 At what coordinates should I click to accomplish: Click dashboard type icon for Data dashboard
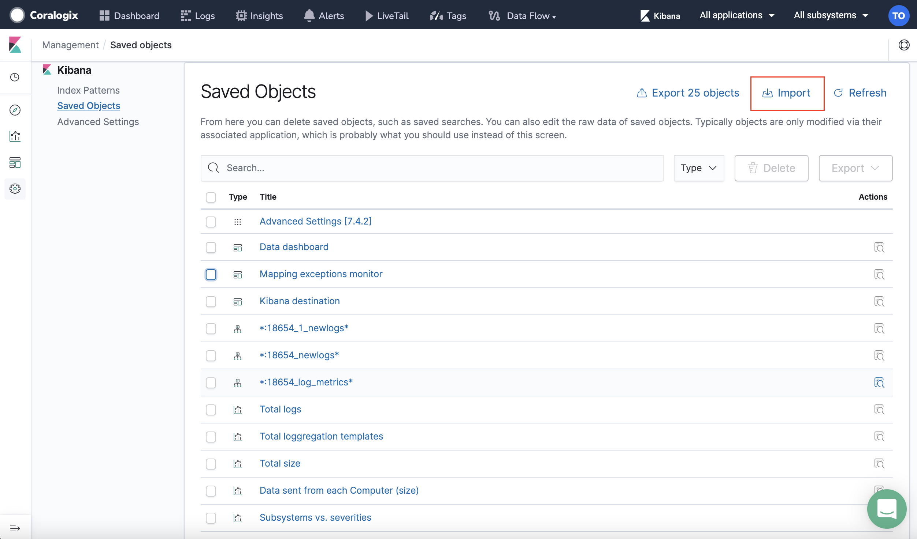[238, 248]
